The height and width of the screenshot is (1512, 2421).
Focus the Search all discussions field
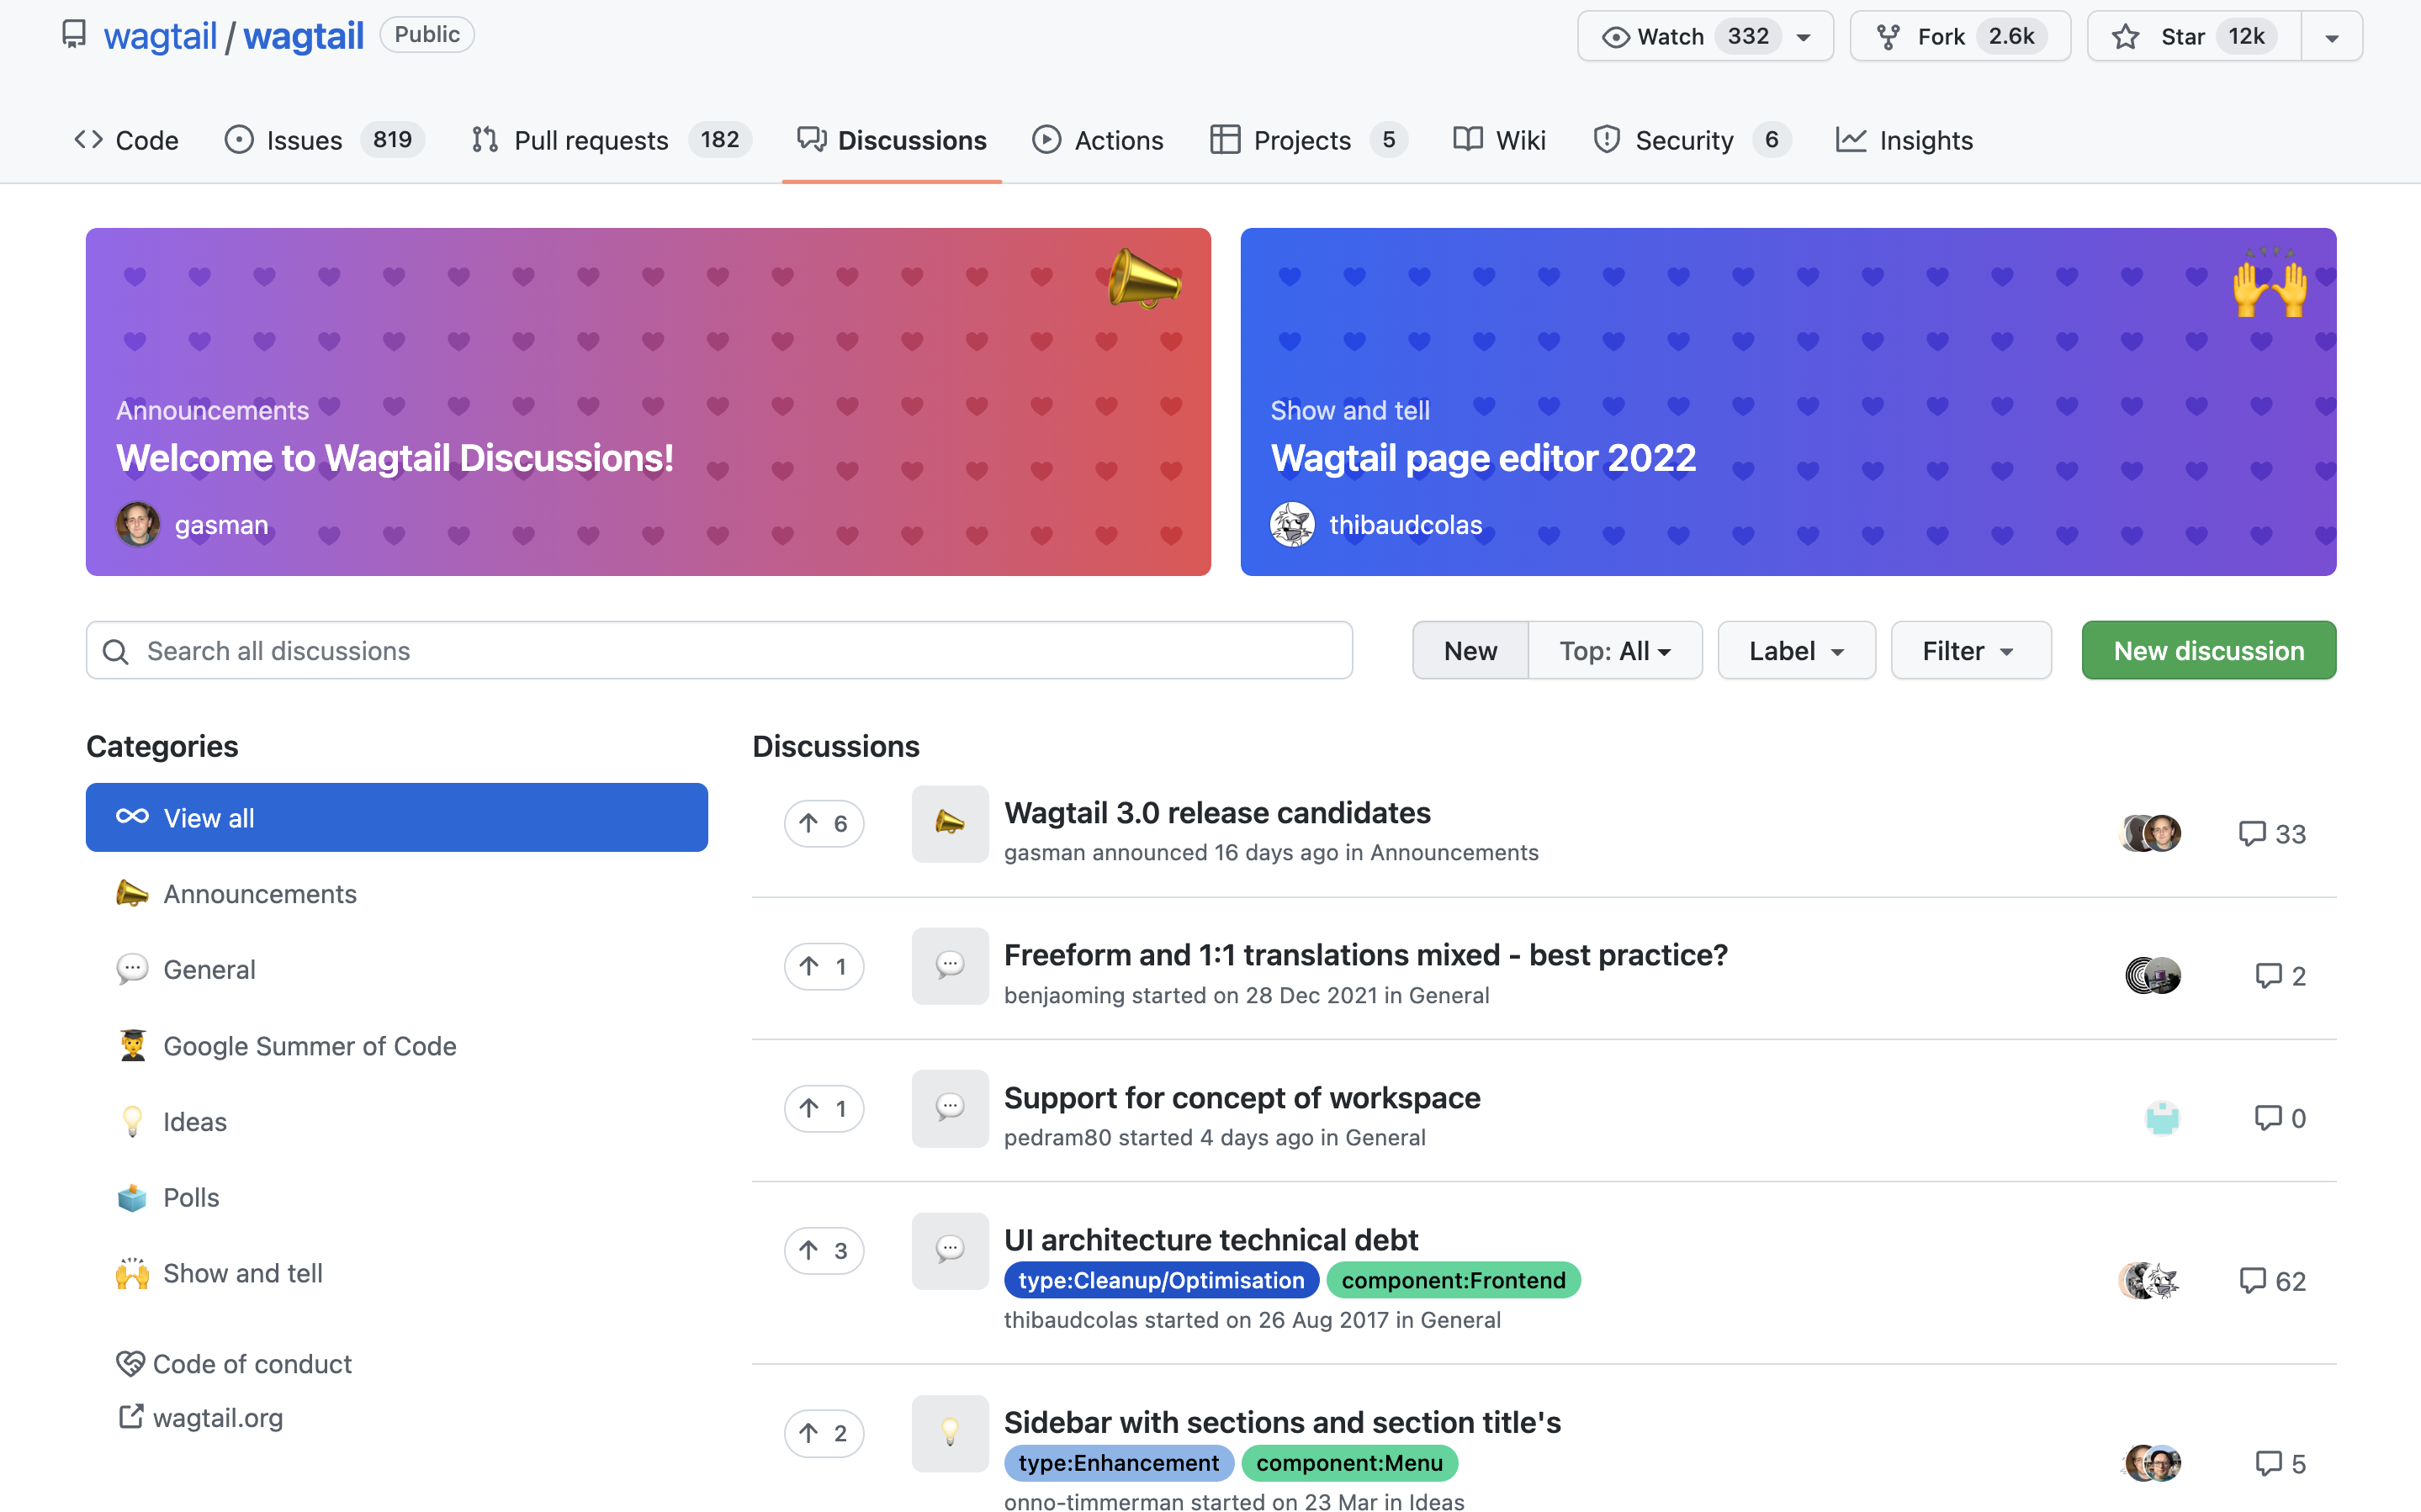[720, 651]
